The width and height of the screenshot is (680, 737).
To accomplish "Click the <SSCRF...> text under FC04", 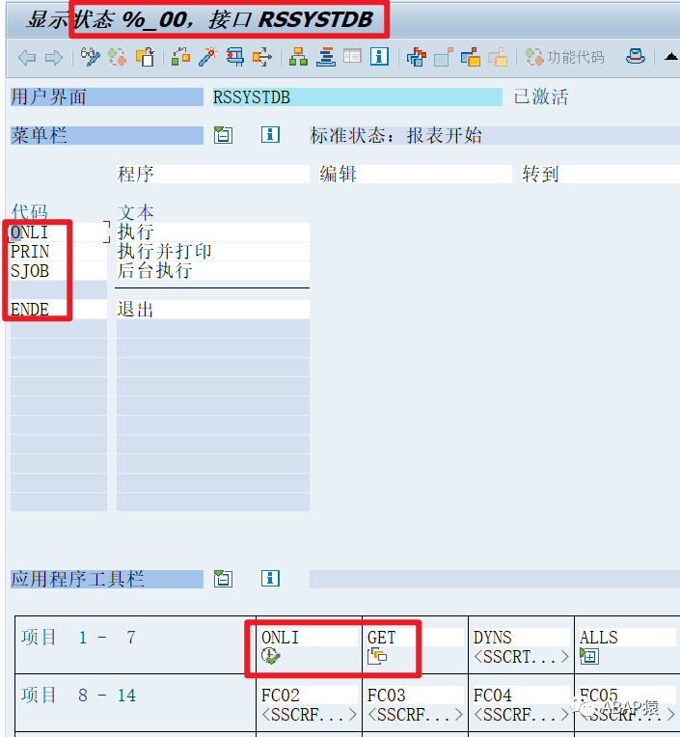I will tap(521, 715).
